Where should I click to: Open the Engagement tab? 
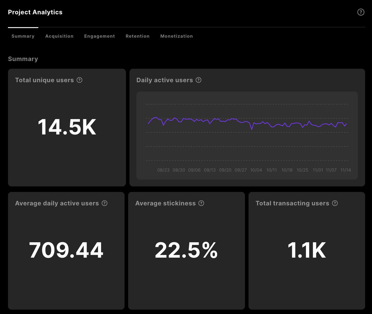(99, 36)
